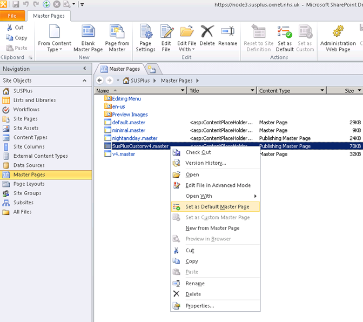Choose Check Out from context menu

(216, 152)
